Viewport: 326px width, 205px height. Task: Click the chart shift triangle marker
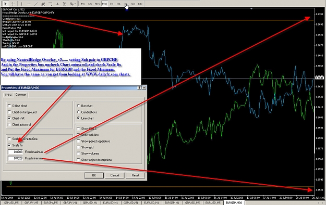(251, 9)
